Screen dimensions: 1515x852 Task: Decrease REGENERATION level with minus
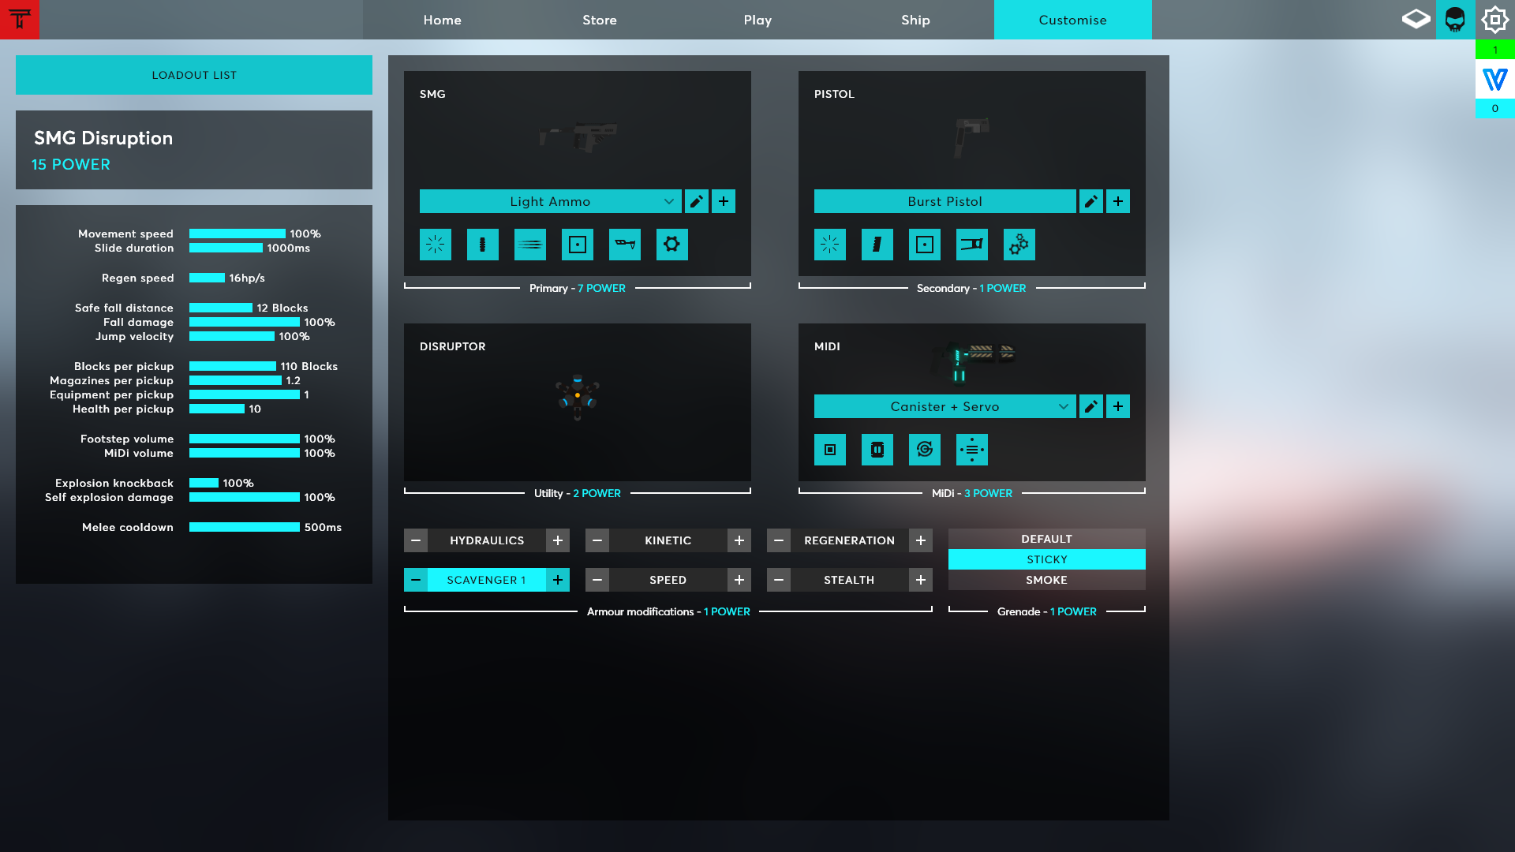tap(779, 540)
